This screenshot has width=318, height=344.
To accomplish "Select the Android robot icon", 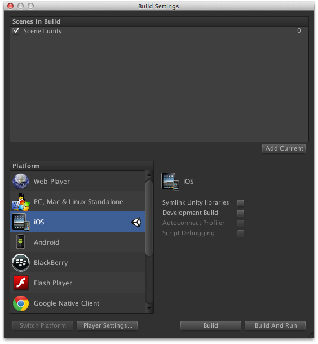I will pos(21,242).
